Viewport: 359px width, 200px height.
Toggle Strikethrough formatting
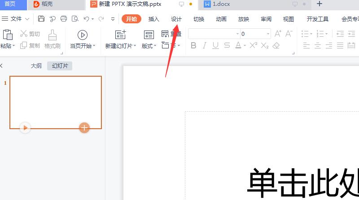point(227,45)
